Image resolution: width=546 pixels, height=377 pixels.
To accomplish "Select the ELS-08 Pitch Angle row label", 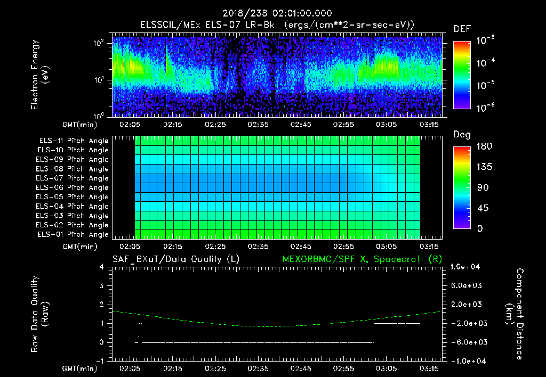I will pyautogui.click(x=73, y=169).
